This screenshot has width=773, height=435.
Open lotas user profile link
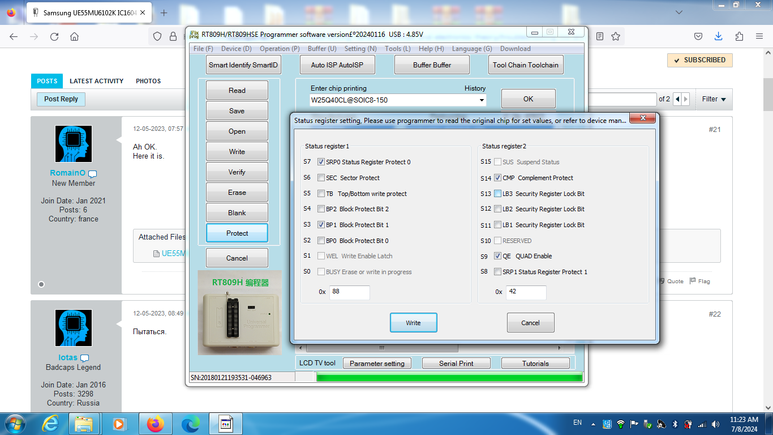pos(68,357)
